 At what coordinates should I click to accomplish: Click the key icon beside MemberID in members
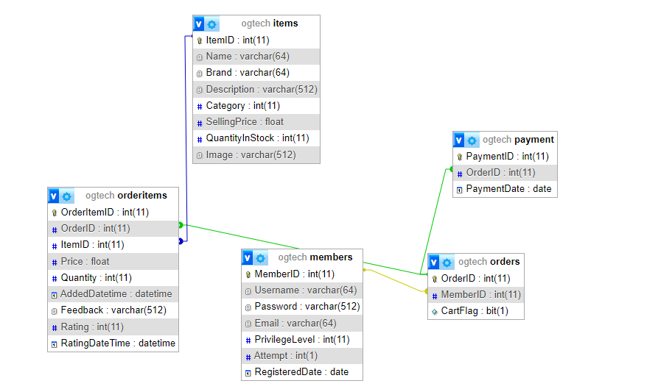tap(248, 275)
